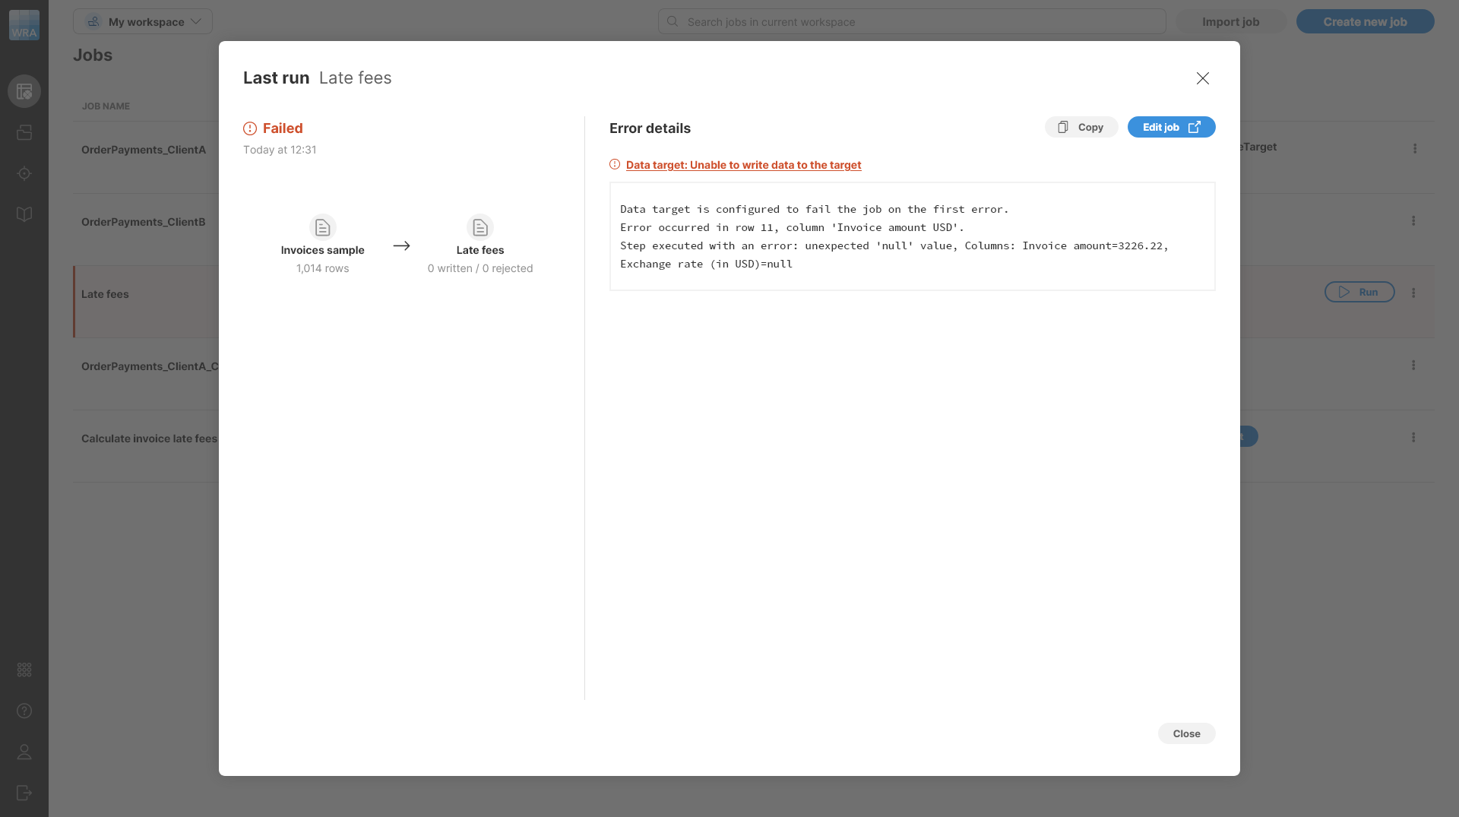The image size is (1459, 817).
Task: Open more options for OrderPayments_ClientA
Action: pos(1414,149)
